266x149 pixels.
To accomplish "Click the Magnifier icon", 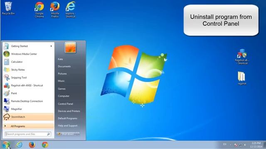I will (7, 109).
